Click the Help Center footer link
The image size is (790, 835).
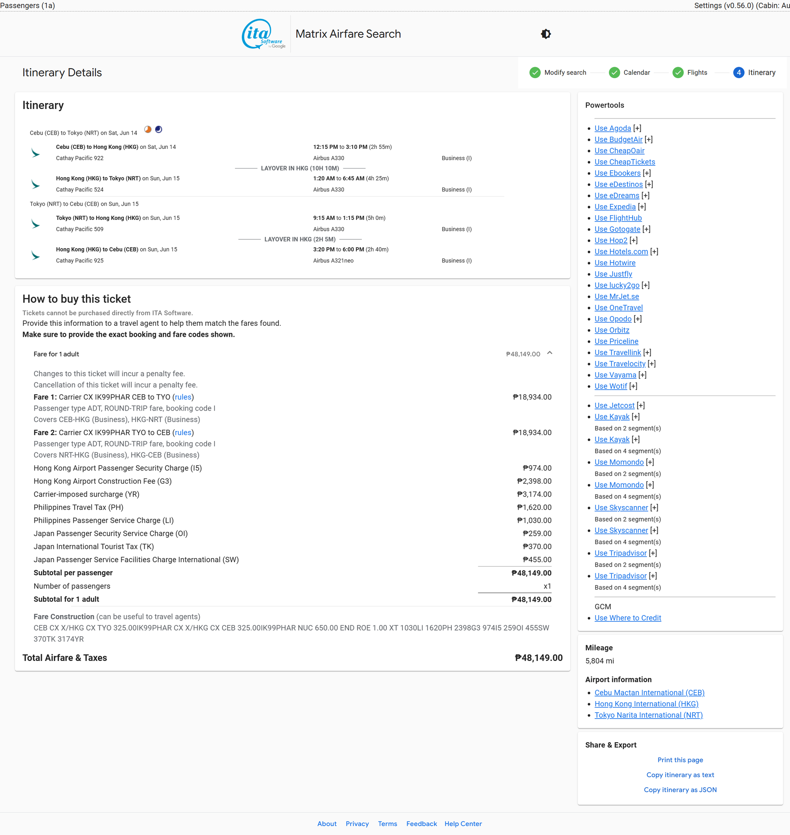point(463,824)
